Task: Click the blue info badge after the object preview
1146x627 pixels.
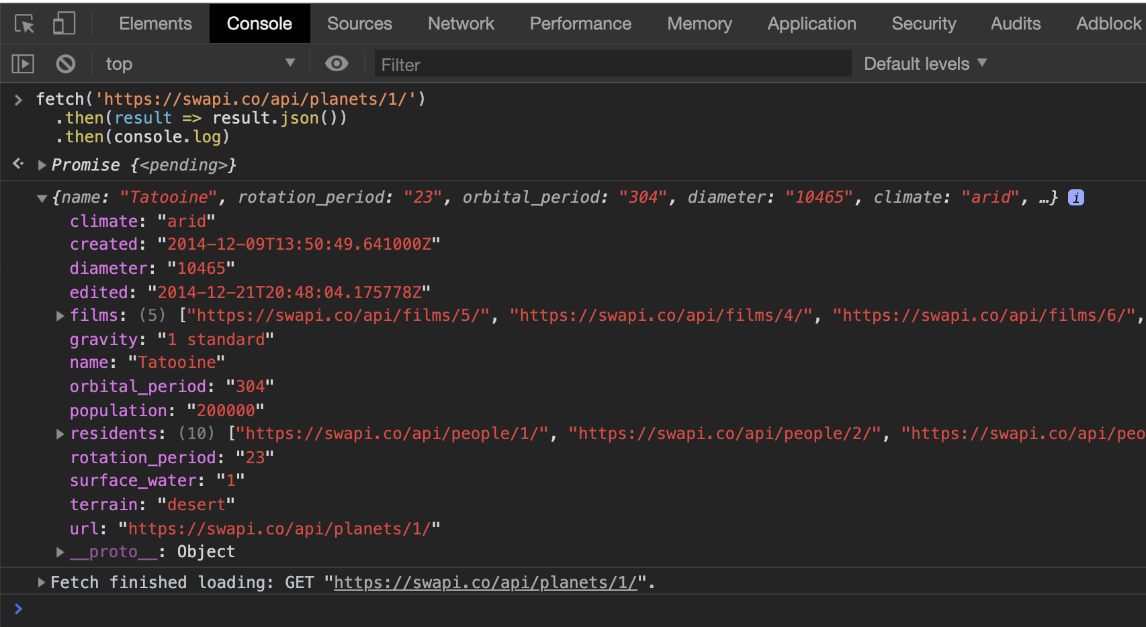Action: (1075, 197)
